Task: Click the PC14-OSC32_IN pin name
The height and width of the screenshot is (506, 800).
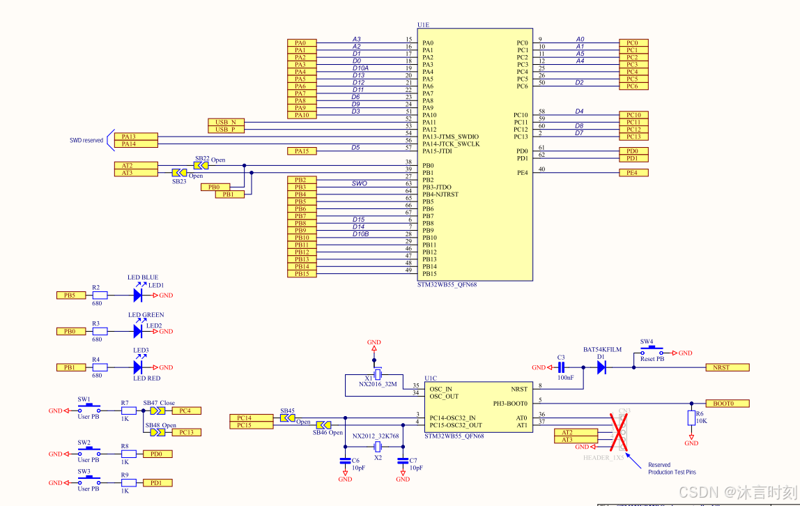Action: [452, 417]
